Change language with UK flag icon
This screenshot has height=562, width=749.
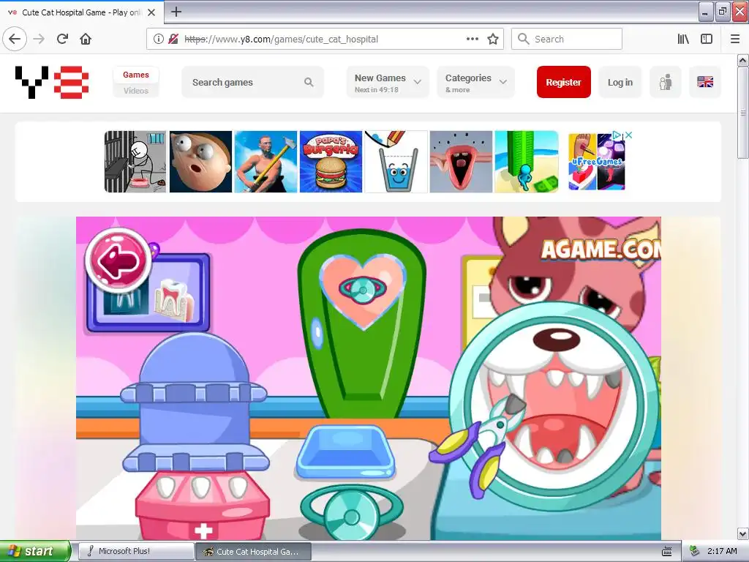click(705, 82)
